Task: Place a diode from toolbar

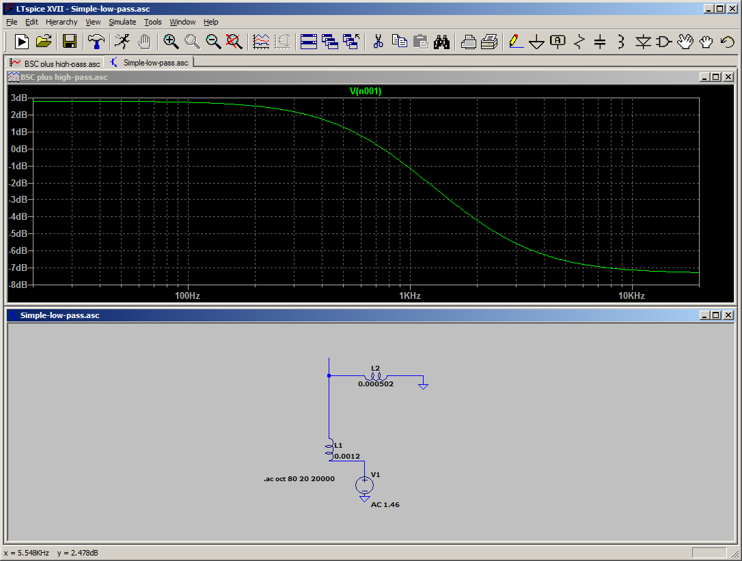Action: 643,42
